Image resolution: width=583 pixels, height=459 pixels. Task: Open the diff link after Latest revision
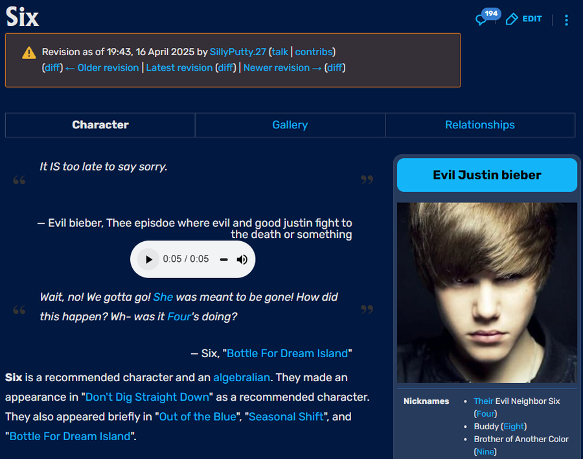(x=225, y=68)
